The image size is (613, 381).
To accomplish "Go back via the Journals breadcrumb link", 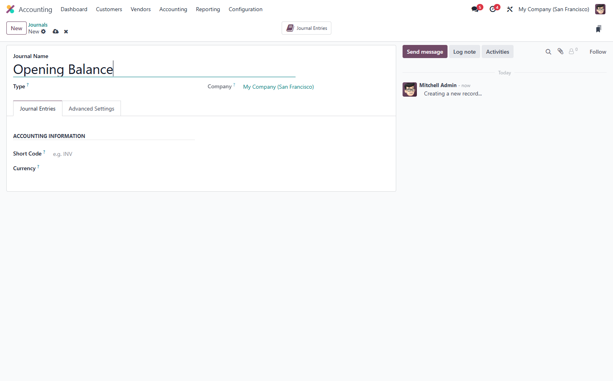I will [x=38, y=25].
